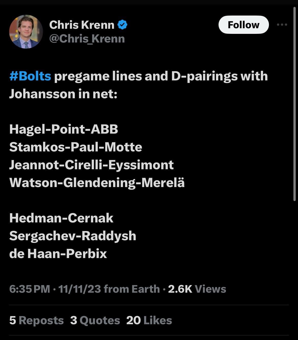The height and width of the screenshot is (340, 298).
Task: Click the de Haan-Perbix pairing text
Action: pyautogui.click(x=58, y=254)
